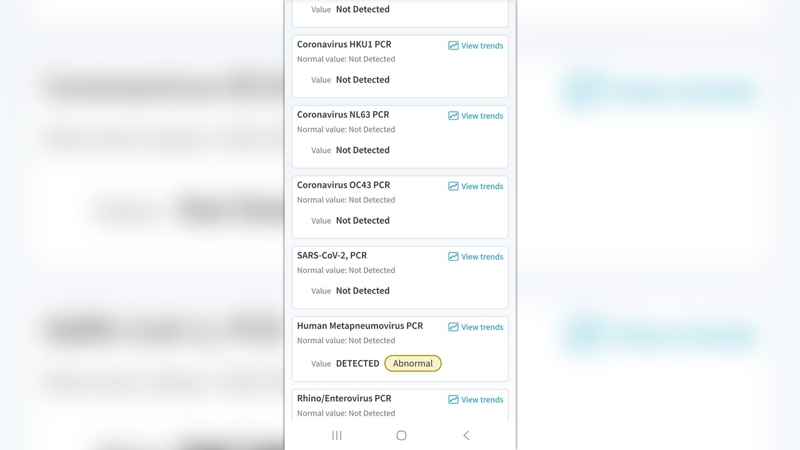Open View trends link for Coronavirus HKU1

pos(482,46)
